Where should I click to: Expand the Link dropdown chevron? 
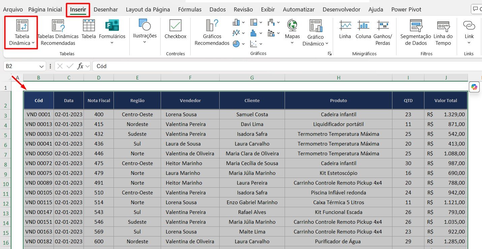coord(469,43)
